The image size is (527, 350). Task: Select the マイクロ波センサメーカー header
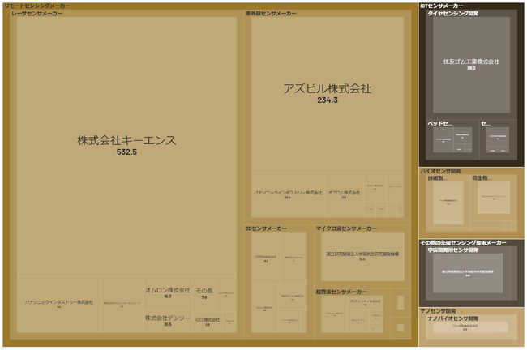coord(346,228)
